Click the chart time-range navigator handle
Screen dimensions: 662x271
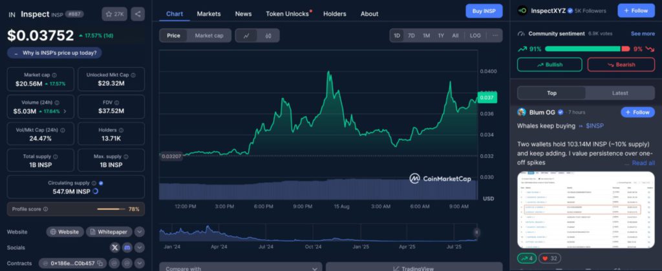pos(476,232)
